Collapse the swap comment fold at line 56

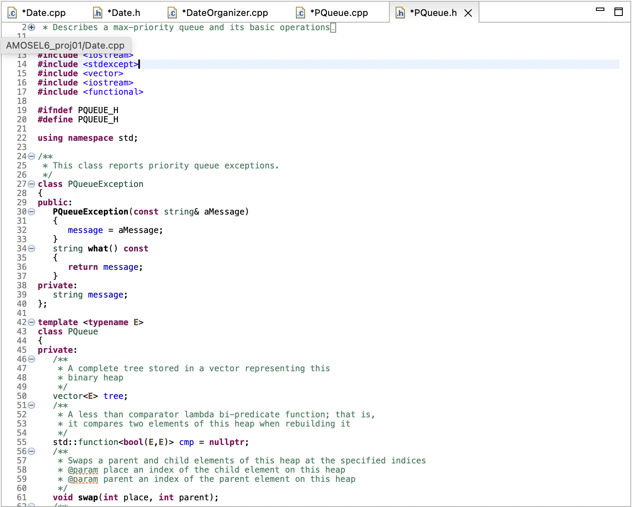(31, 451)
